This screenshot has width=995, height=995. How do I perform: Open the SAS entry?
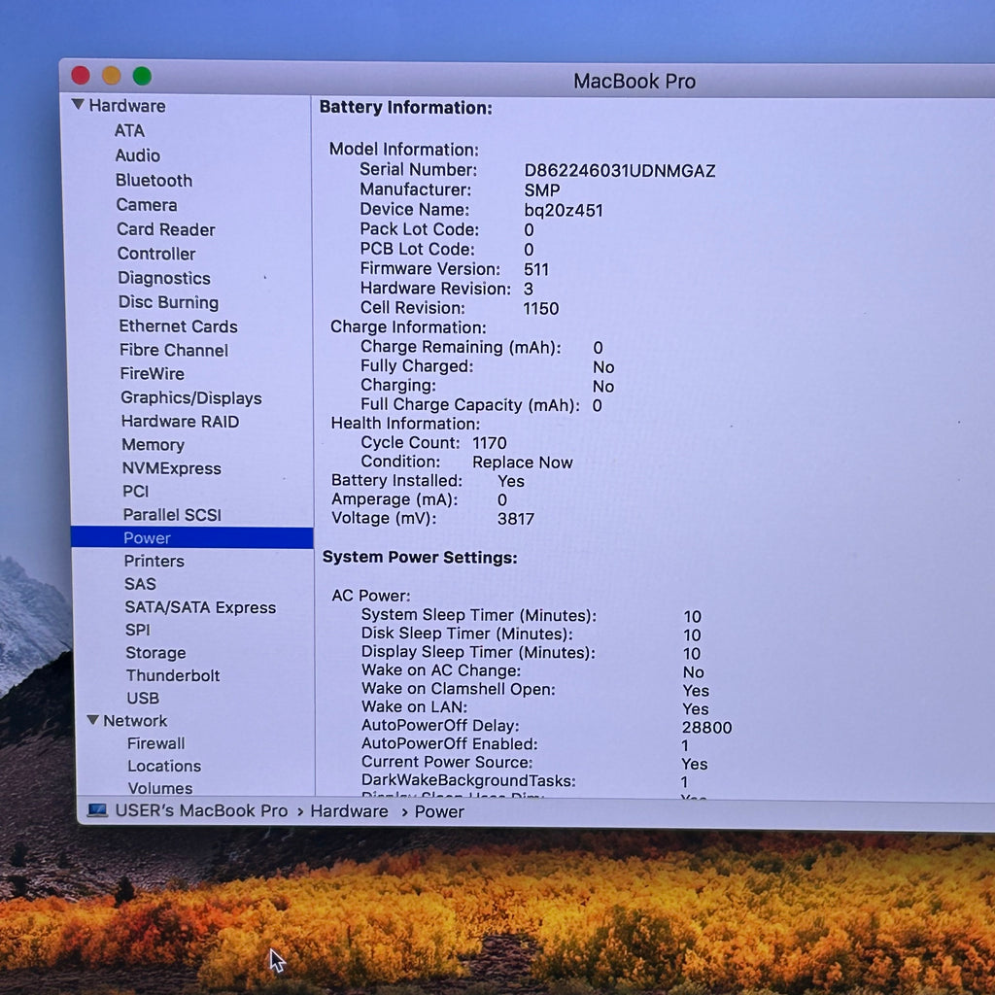[x=140, y=584]
